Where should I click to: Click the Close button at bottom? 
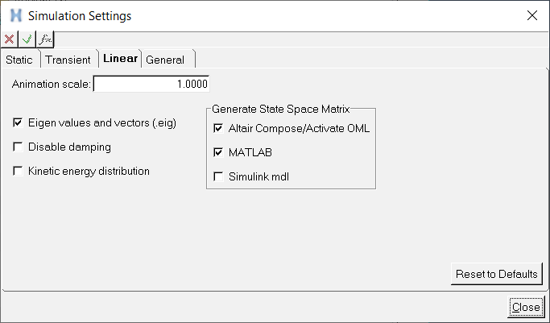pos(526,307)
